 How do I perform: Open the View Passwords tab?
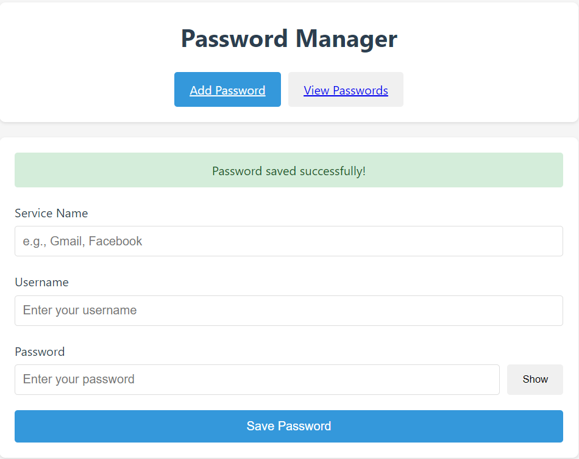[x=346, y=90]
